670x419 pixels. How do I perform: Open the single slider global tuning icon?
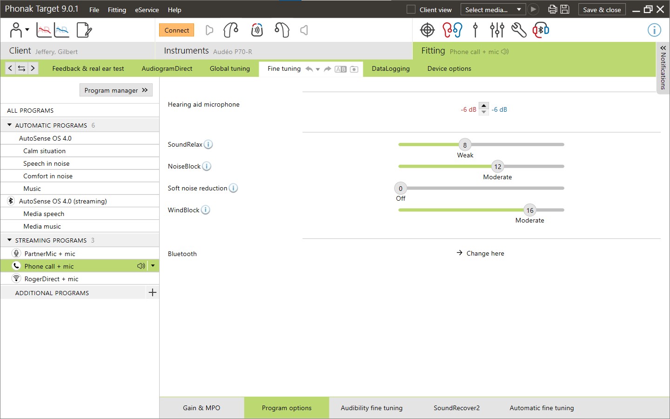[475, 30]
